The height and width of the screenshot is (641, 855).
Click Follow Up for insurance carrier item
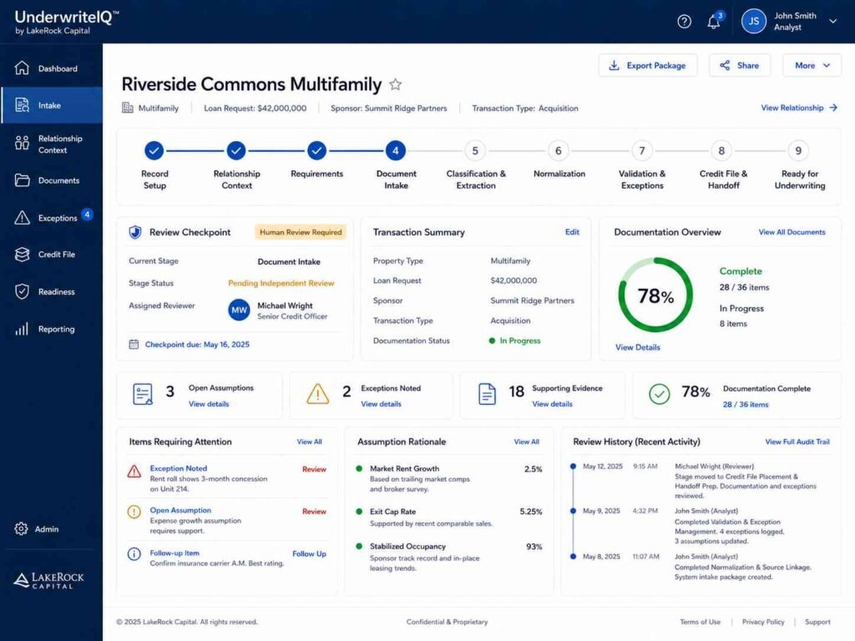pos(309,554)
